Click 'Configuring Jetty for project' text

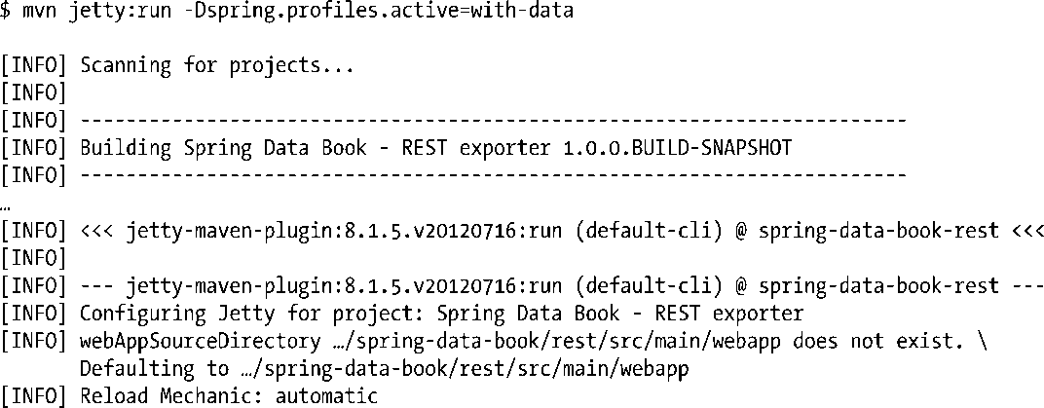click(x=230, y=314)
